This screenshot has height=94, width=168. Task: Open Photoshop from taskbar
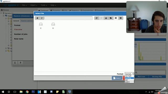point(33,92)
